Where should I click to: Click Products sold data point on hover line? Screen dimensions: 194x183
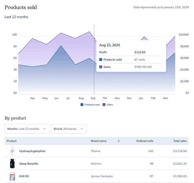pos(94,62)
